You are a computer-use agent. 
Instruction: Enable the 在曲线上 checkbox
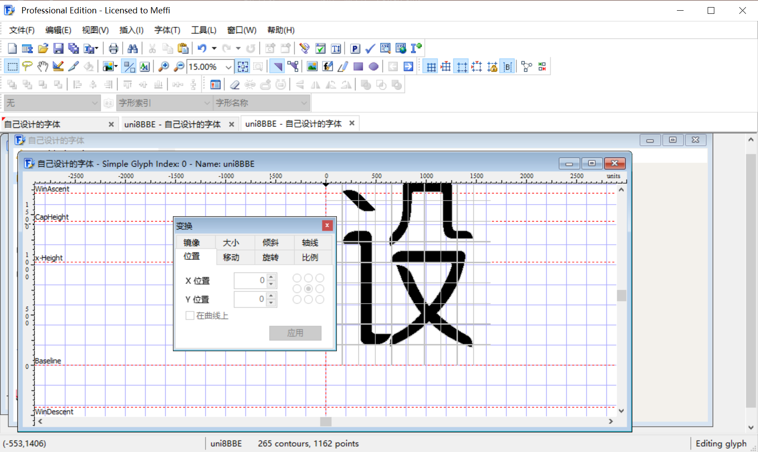(x=190, y=316)
